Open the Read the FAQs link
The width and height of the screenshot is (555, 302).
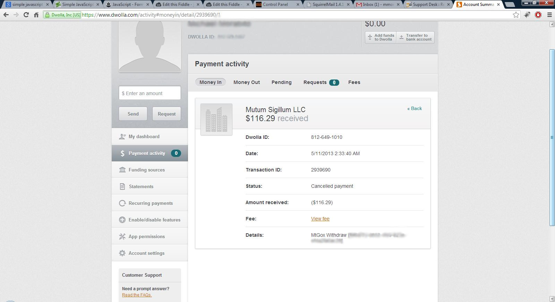[x=137, y=295]
